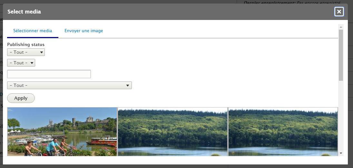Screen dimensions: 353x168
Task: Choose the middle forest lake image
Action: [173, 132]
